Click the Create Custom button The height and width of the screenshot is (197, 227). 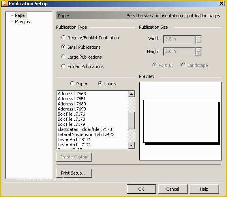74,157
